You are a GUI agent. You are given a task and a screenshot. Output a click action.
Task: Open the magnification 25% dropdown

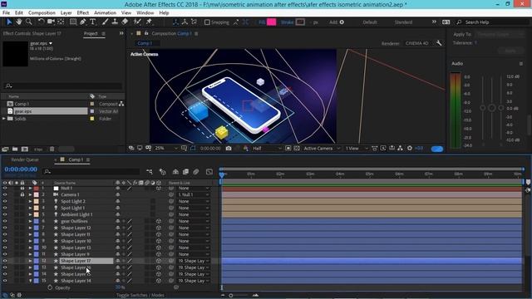(166, 149)
